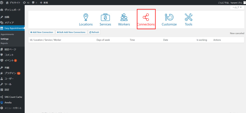
Task: Open the comments bubble icon in admin bar
Action: click(x=33, y=3)
